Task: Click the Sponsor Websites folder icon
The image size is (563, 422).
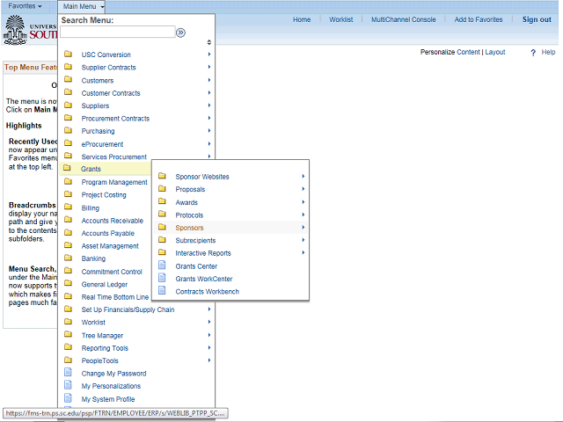Action: (x=162, y=177)
